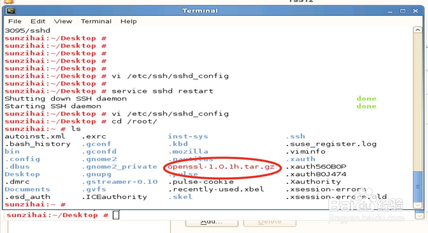Click the .config directory name
This screenshot has height=233, width=428.
tap(22, 159)
